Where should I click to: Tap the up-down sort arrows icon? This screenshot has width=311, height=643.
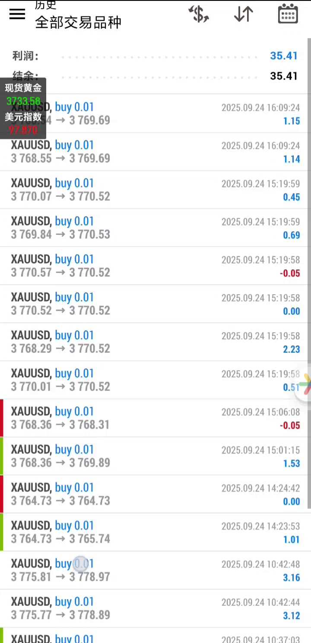point(244,14)
